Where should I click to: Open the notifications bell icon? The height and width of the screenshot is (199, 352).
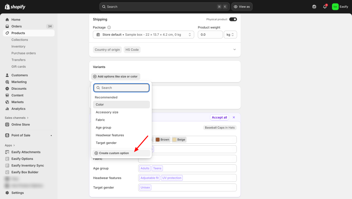click(x=324, y=7)
